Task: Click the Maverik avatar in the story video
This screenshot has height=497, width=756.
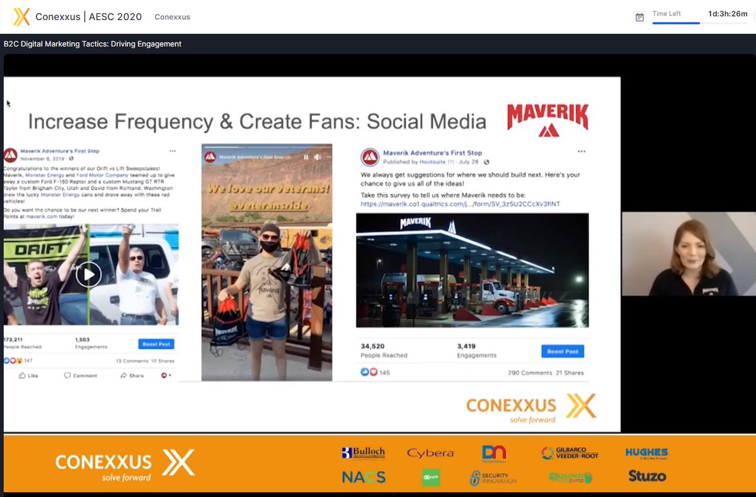Action: pyautogui.click(x=210, y=157)
